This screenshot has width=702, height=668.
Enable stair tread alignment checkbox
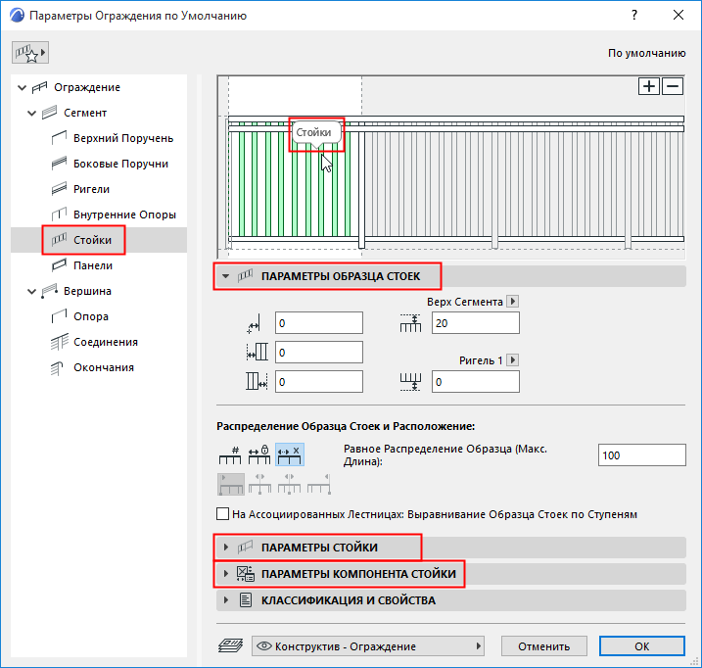point(222,514)
